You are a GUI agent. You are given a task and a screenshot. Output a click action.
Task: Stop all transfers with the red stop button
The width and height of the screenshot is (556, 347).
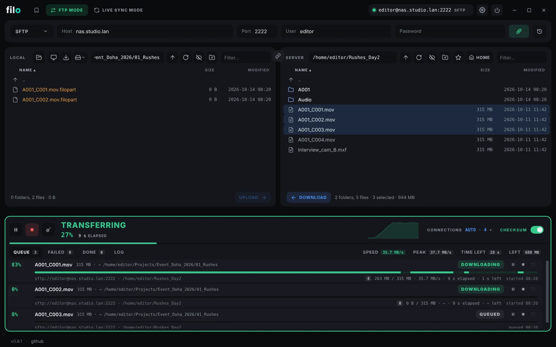(x=32, y=230)
